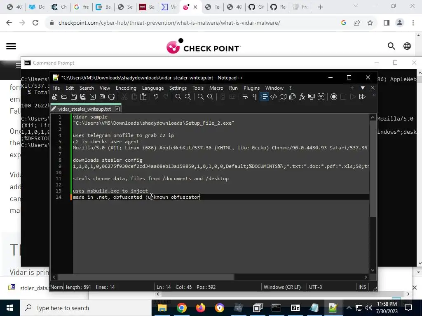
Task: Go back in the Chrome browser
Action: point(9,23)
